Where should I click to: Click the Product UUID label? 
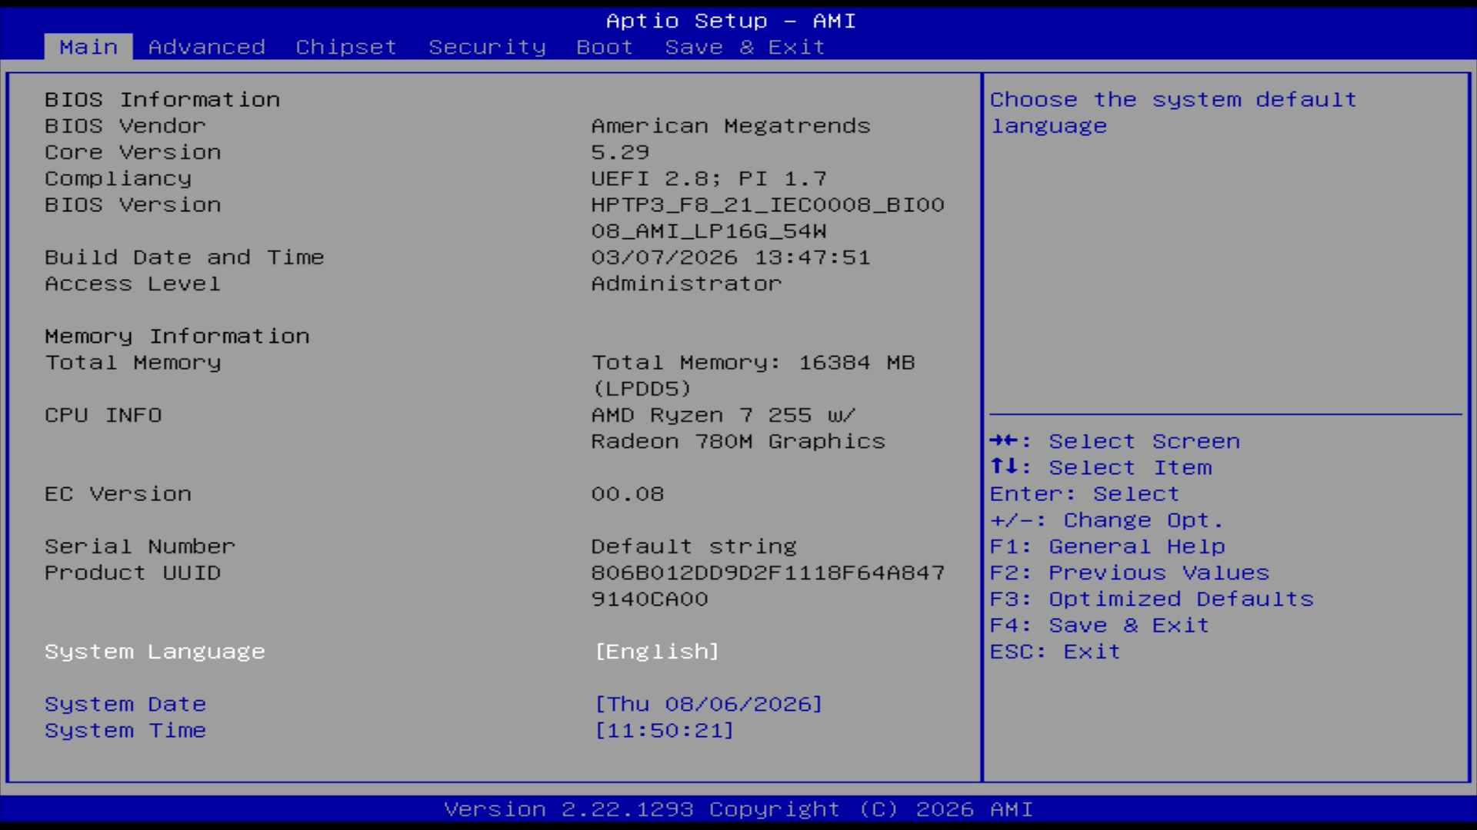click(132, 573)
